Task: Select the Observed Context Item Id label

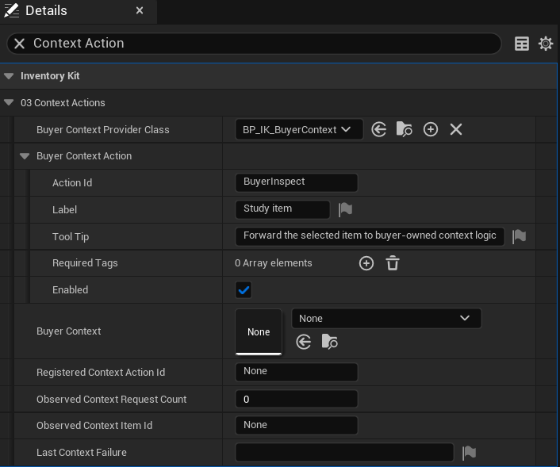Action: pyautogui.click(x=94, y=426)
